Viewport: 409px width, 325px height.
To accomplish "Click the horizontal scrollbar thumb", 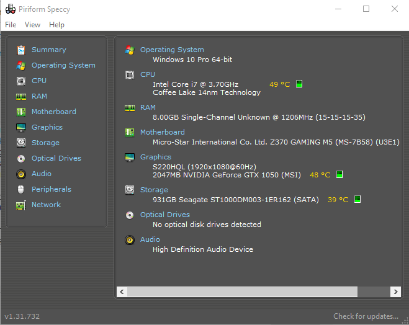I will [x=242, y=292].
